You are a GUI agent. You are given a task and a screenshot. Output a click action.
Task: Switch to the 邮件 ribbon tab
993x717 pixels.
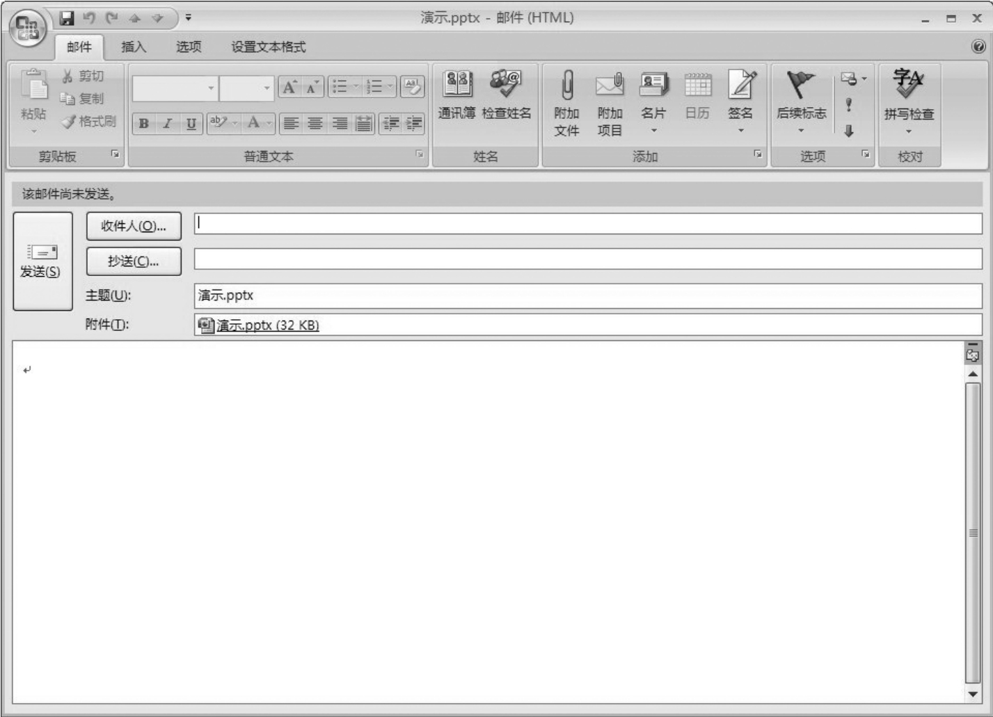79,47
